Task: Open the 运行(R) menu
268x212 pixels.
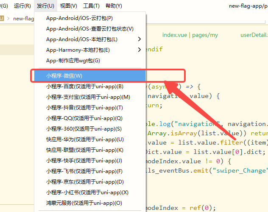Action: (22, 6)
